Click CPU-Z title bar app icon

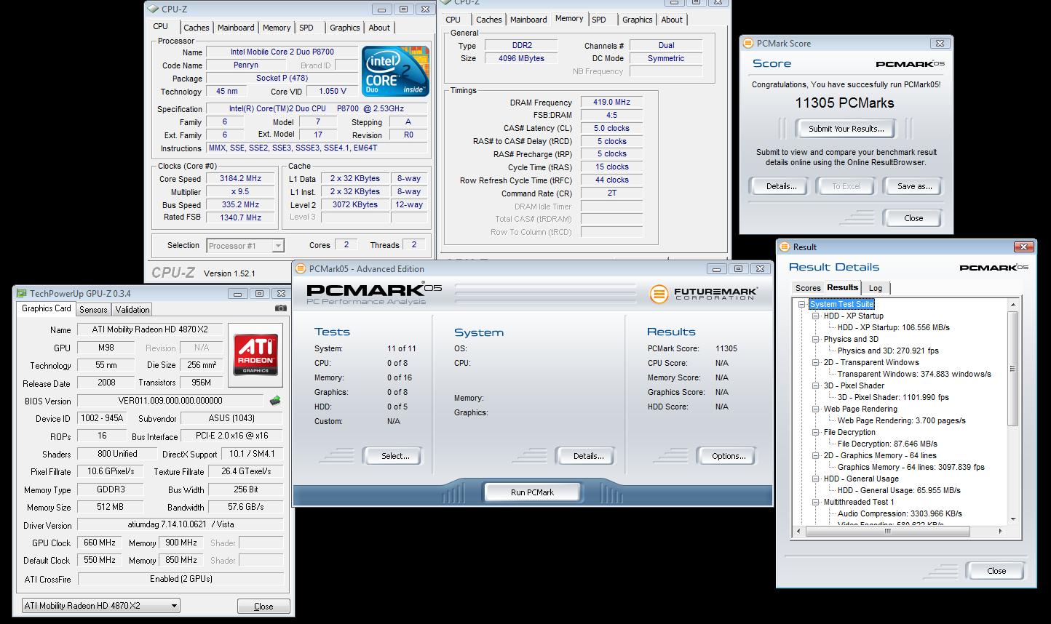152,9
